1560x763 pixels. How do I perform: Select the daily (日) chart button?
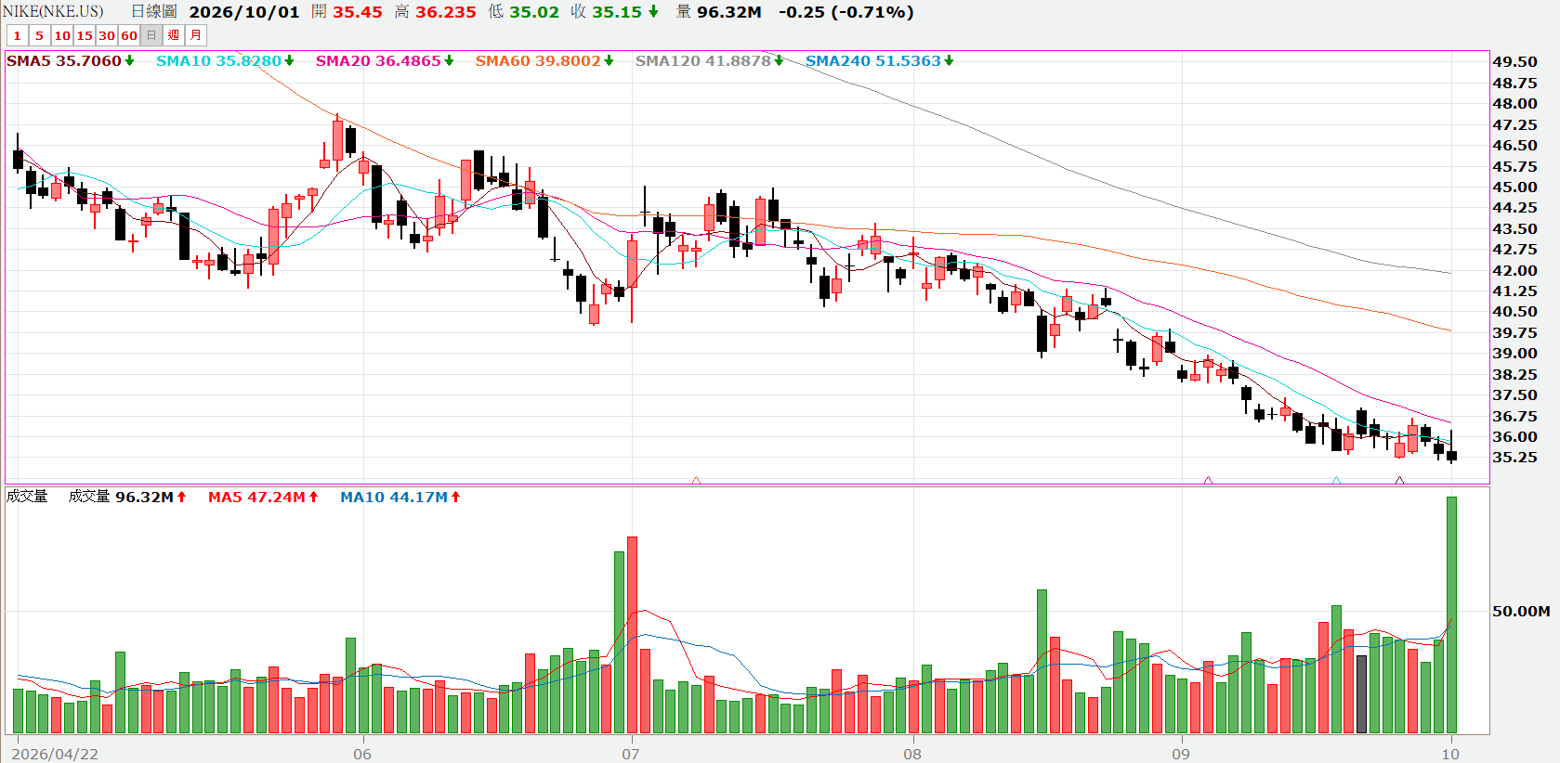(151, 35)
